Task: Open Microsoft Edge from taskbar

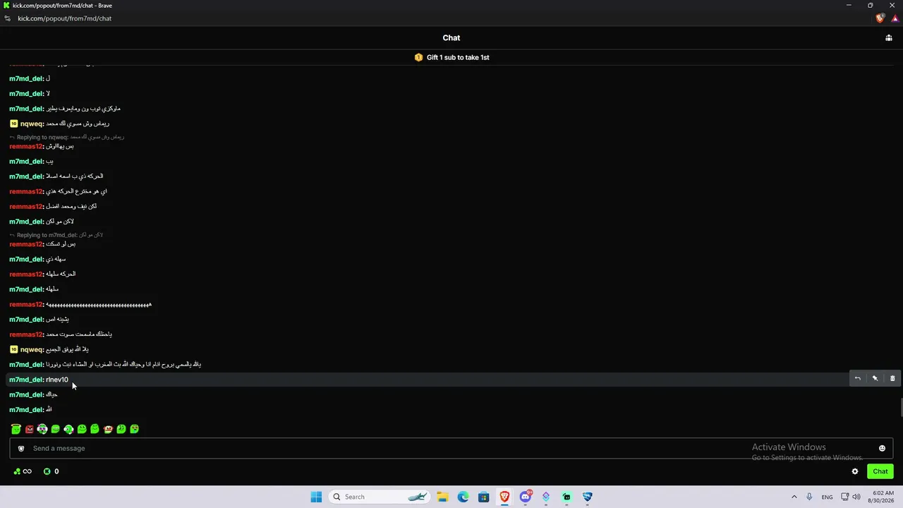Action: pos(463,497)
